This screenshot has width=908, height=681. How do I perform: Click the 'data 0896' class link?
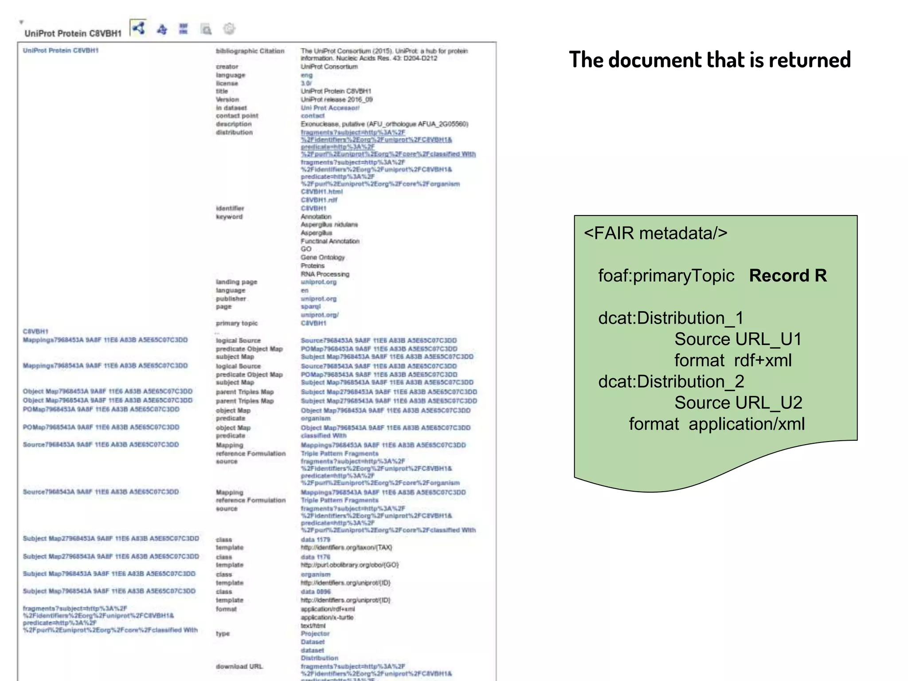click(x=316, y=591)
